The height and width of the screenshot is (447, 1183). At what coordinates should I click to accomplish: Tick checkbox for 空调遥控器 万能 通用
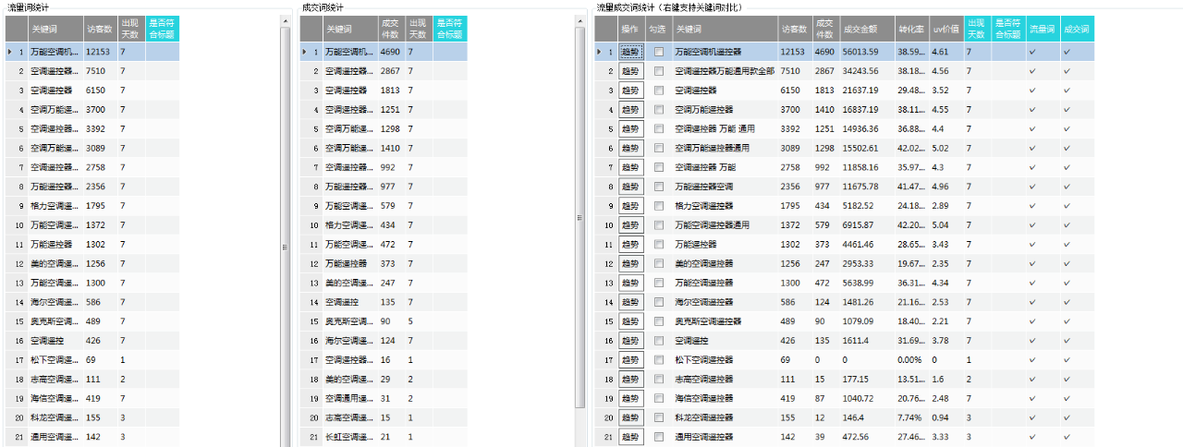(659, 129)
